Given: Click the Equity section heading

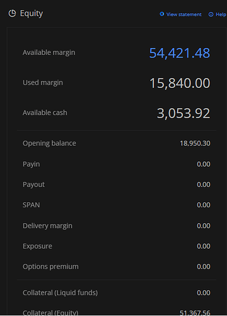Looking at the screenshot, I should coord(32,14).
